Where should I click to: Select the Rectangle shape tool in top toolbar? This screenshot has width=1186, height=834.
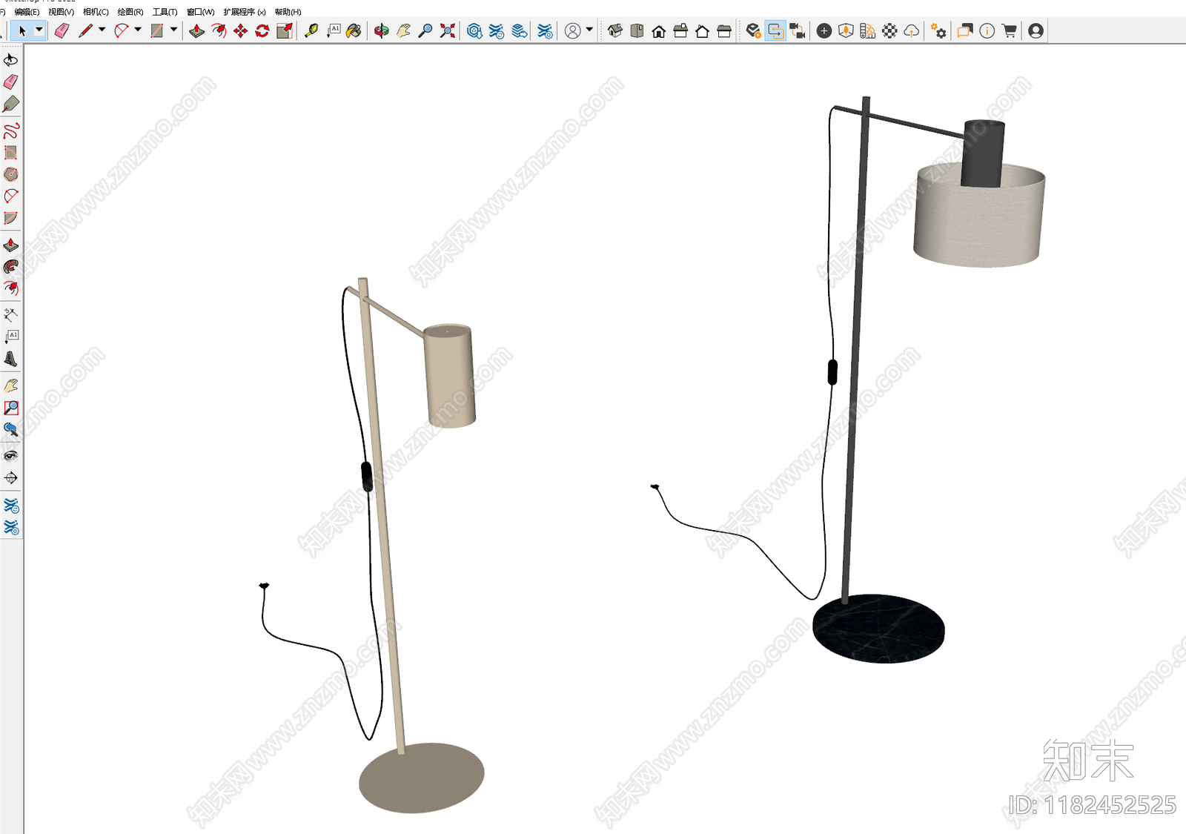[x=157, y=30]
